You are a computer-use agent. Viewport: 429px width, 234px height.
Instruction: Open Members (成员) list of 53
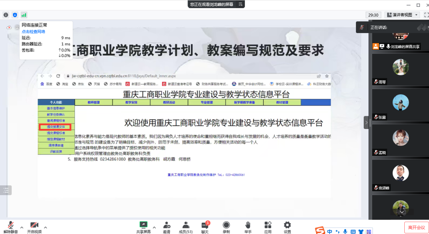[186, 227]
